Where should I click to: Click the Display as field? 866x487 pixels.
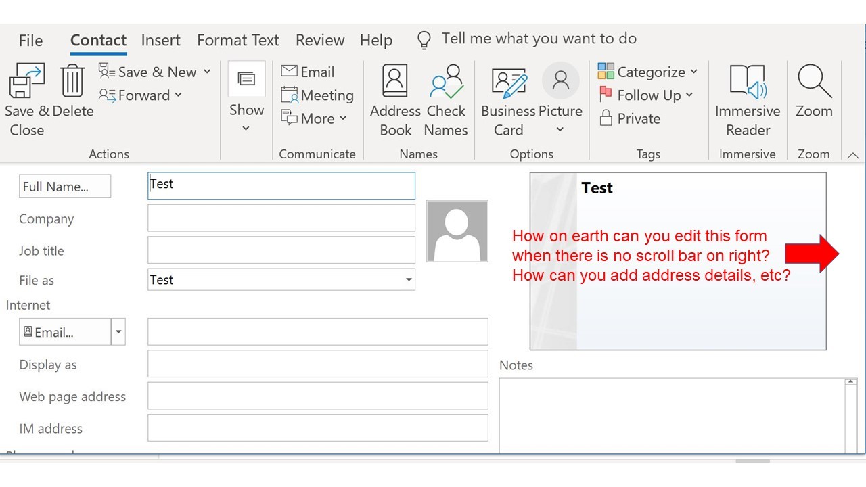pyautogui.click(x=318, y=364)
